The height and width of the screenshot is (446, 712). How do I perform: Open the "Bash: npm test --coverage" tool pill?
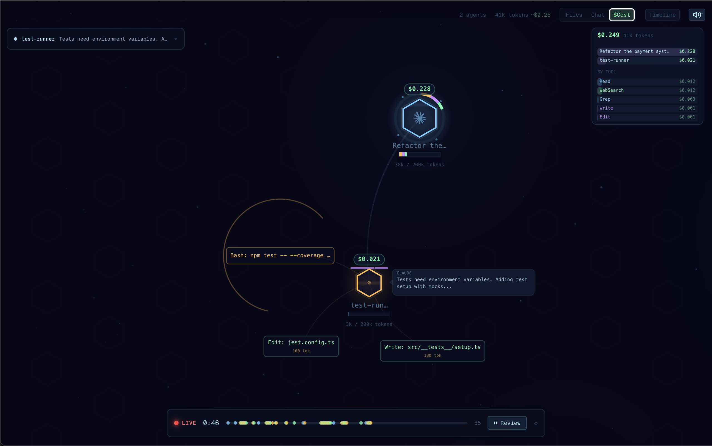(x=280, y=256)
